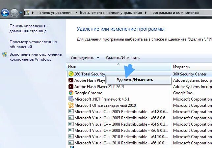This screenshot has width=212, height=148.
Task: Open Панель управления - домашняя страница link
Action: (29, 28)
